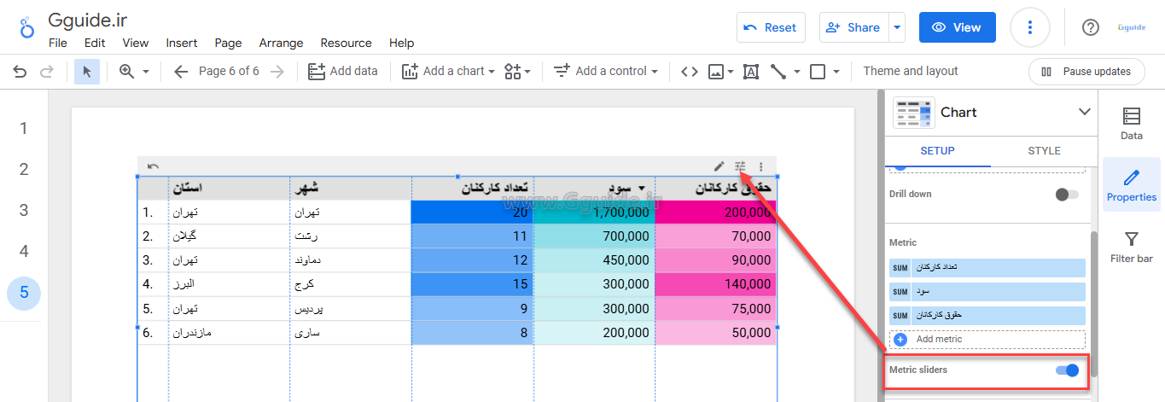Expand the zoom level dropdown arrow
Screen dimensions: 1165x402
(146, 72)
